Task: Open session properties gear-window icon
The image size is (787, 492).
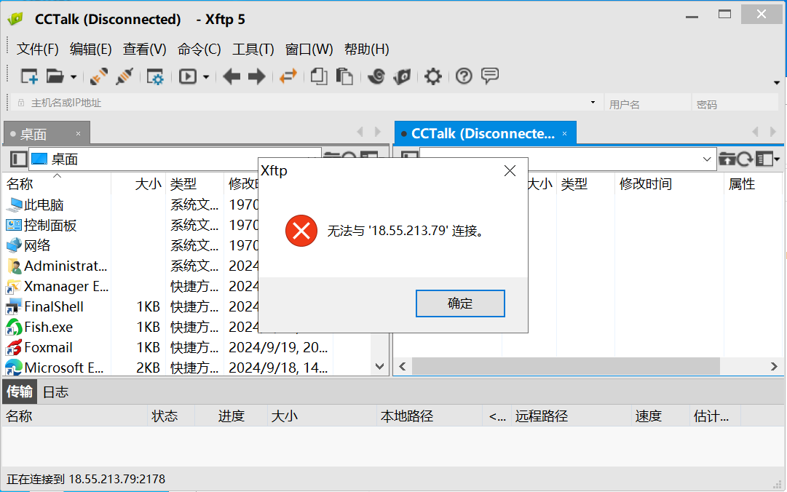Action: (x=154, y=76)
